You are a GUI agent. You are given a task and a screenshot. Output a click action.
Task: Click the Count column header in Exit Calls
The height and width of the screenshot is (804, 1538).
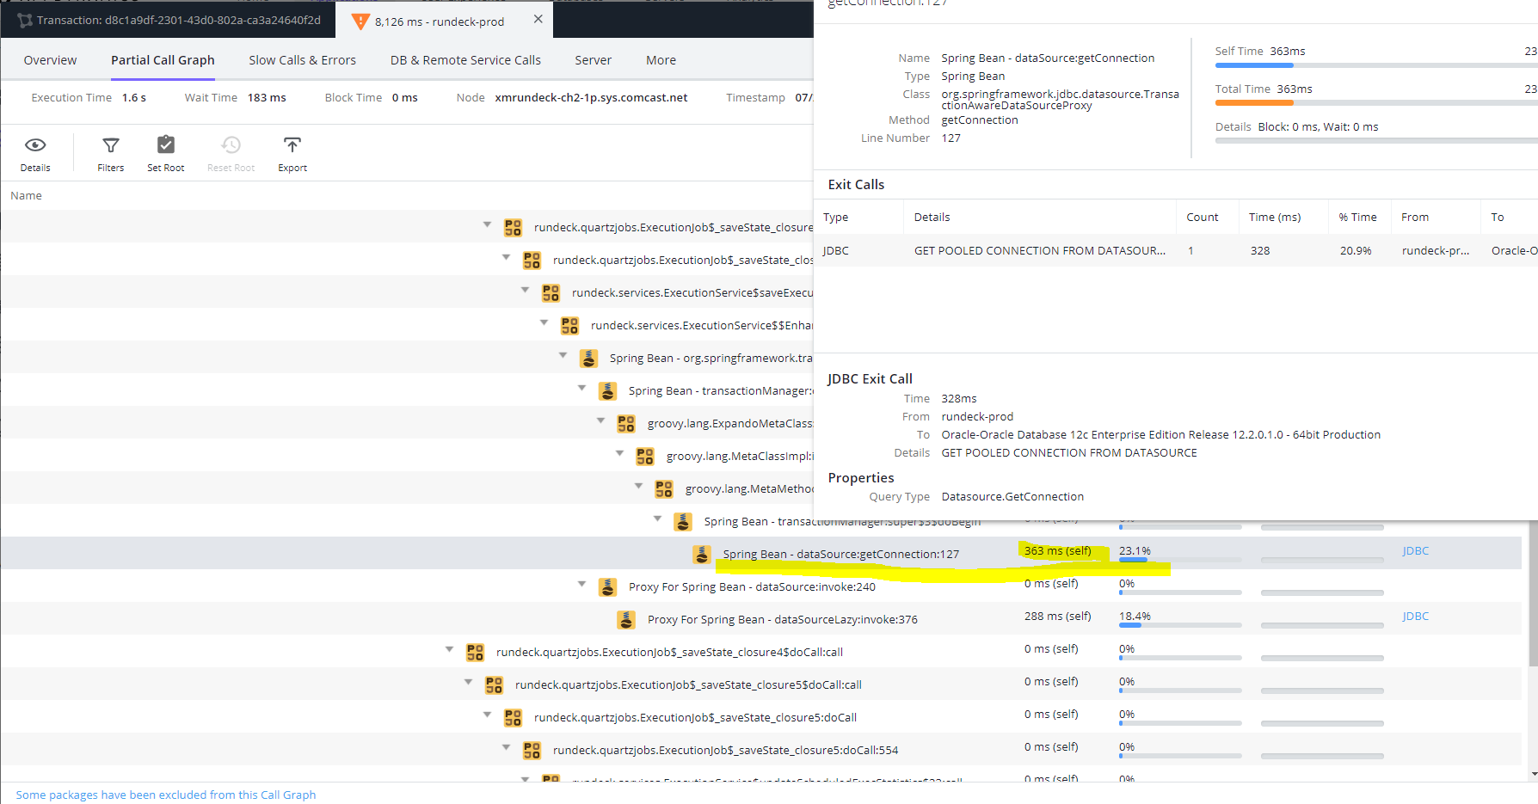pos(1203,217)
